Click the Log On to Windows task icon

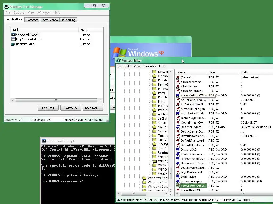click(13, 39)
